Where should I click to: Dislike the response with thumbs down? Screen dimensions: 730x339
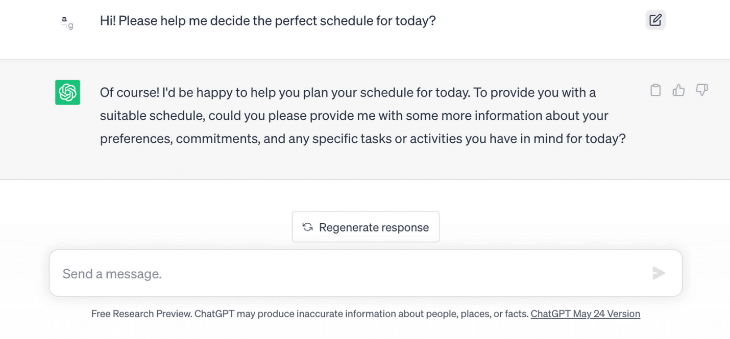[702, 90]
